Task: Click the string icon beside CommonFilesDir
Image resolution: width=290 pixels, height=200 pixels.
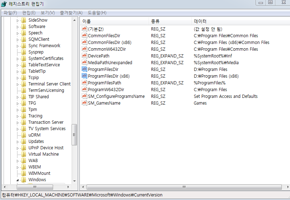Action: coord(84,35)
